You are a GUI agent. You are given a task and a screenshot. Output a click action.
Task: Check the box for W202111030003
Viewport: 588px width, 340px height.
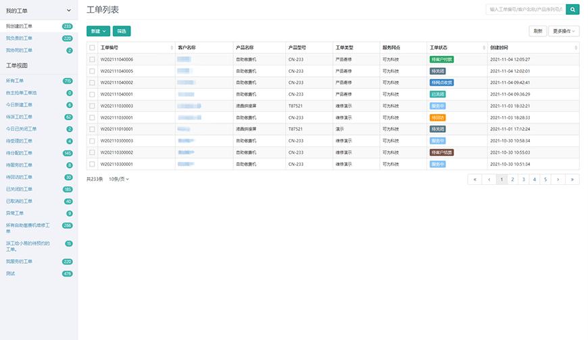pos(92,106)
